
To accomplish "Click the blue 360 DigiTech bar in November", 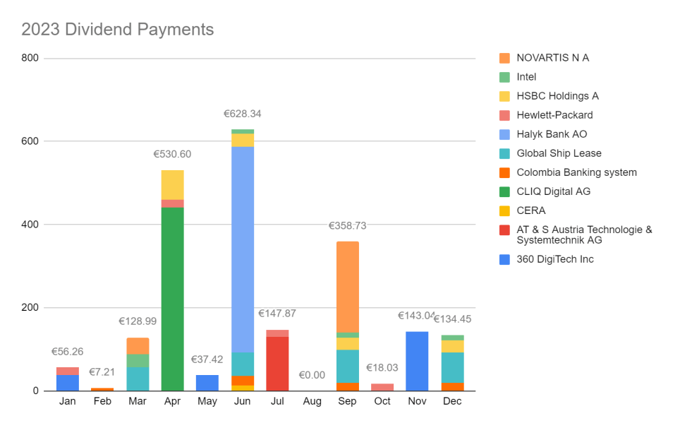I will (417, 361).
